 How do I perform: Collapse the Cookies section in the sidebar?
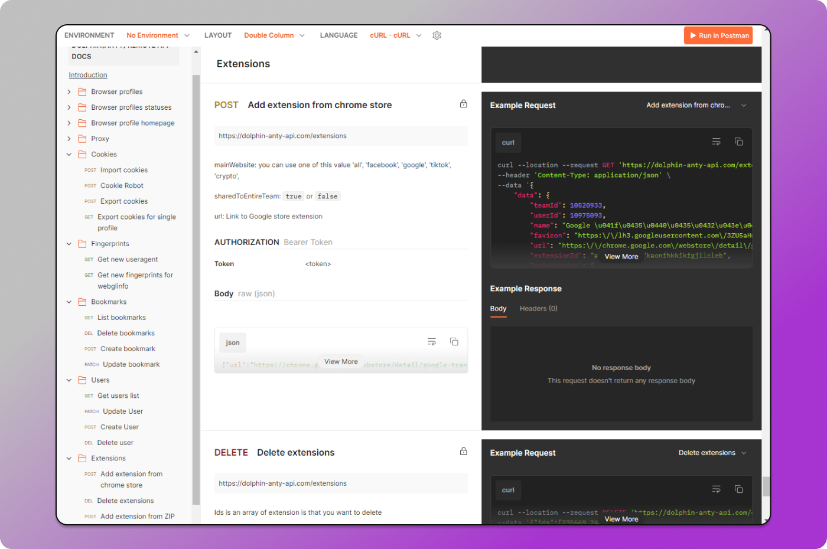69,154
